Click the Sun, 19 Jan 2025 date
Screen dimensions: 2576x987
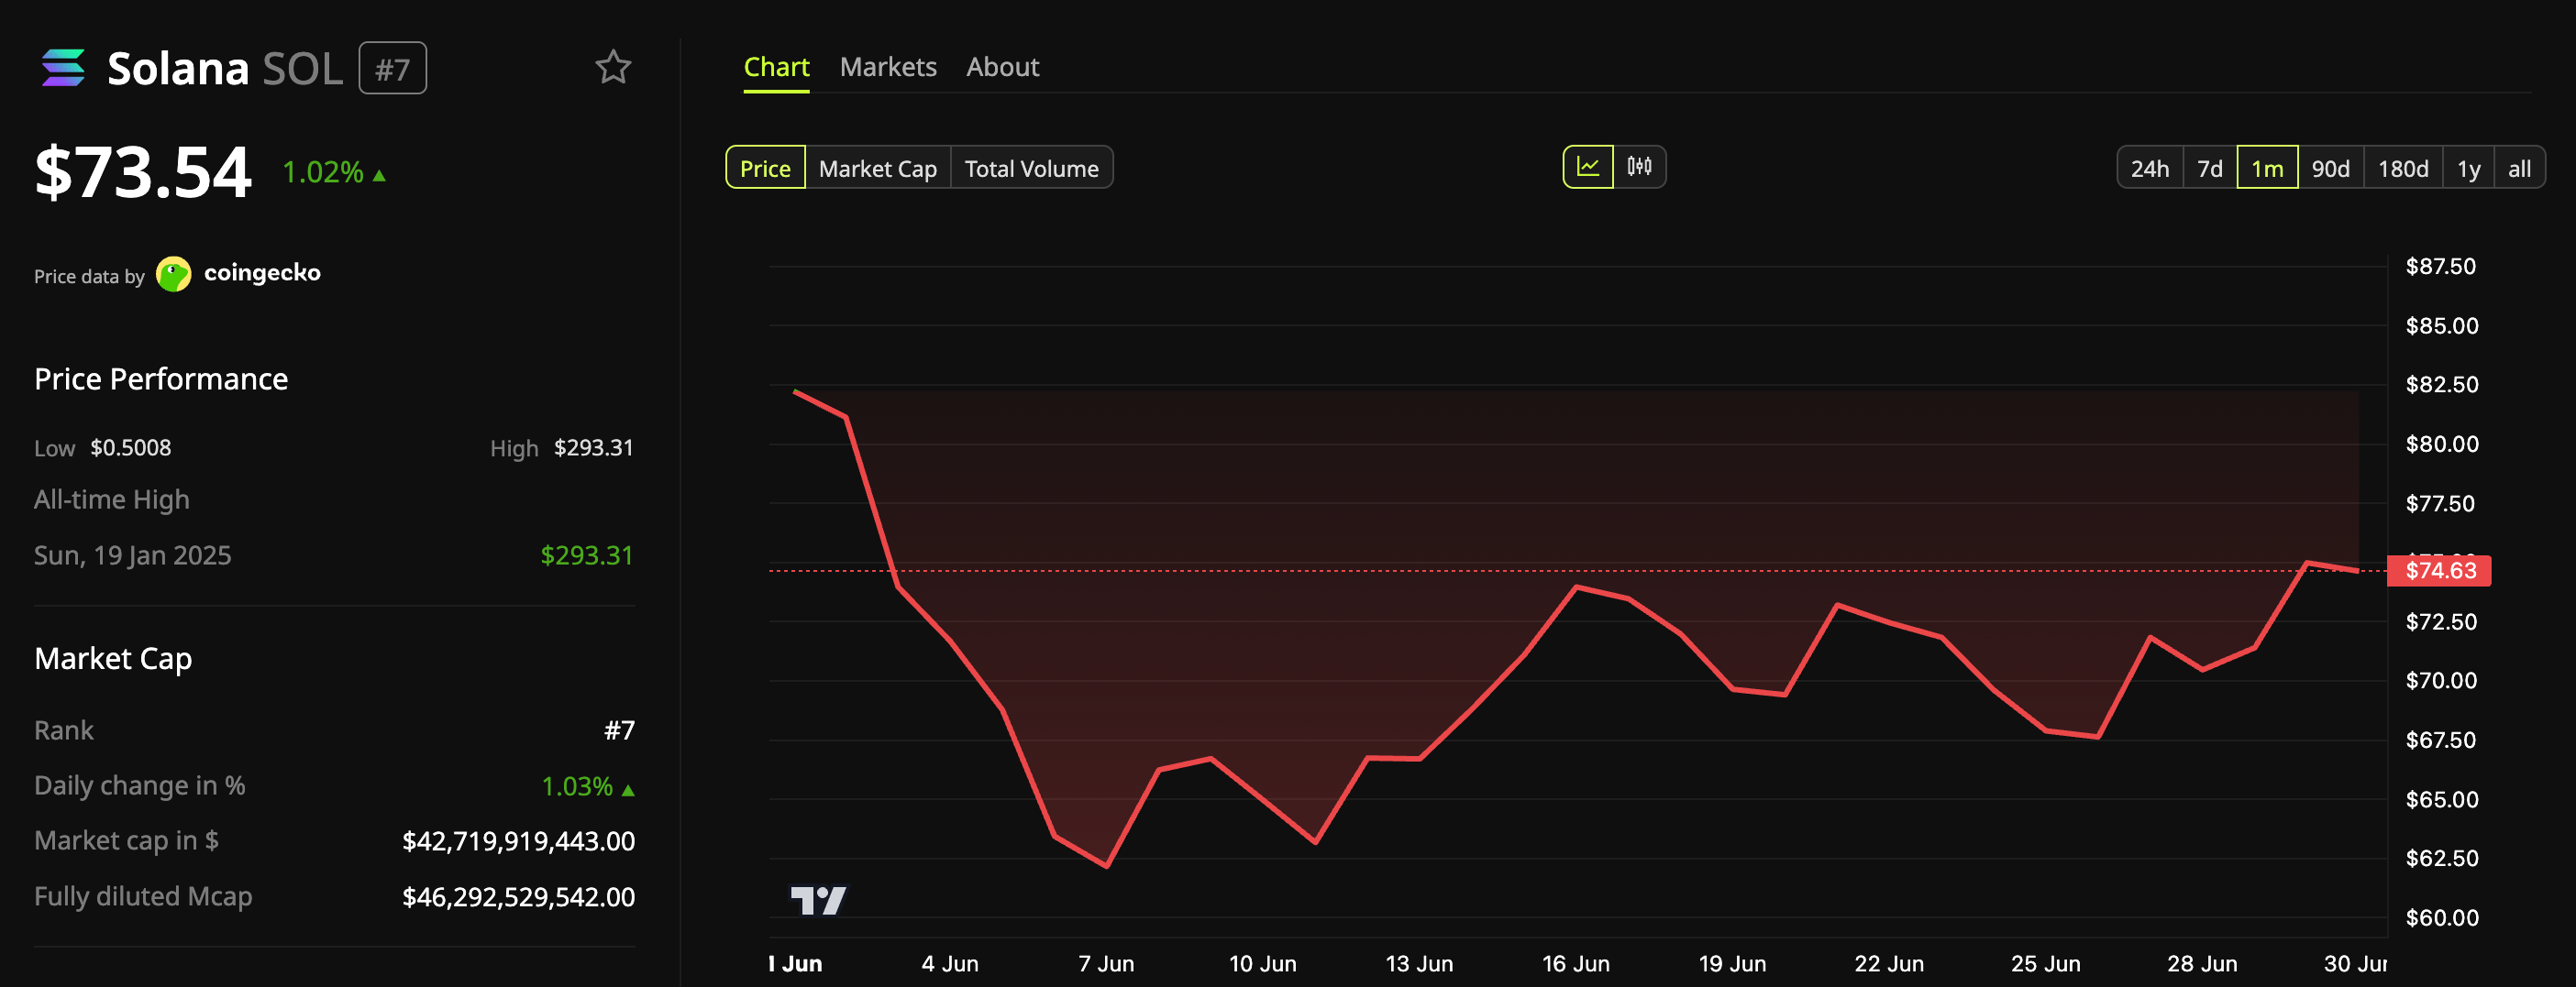click(133, 555)
